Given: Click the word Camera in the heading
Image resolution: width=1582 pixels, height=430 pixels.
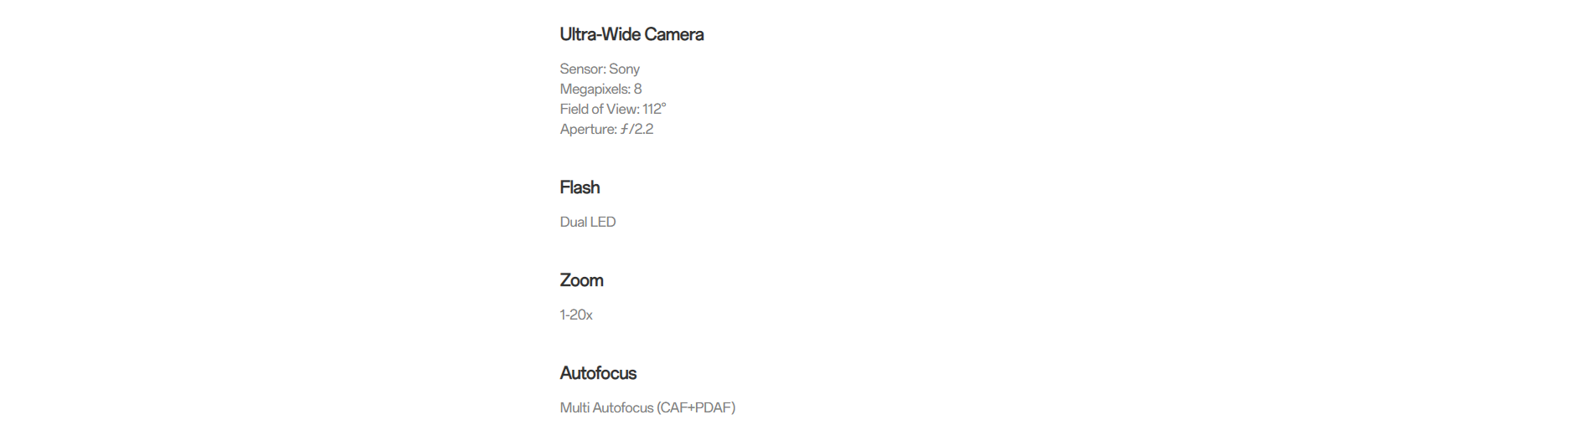Looking at the screenshot, I should [674, 34].
